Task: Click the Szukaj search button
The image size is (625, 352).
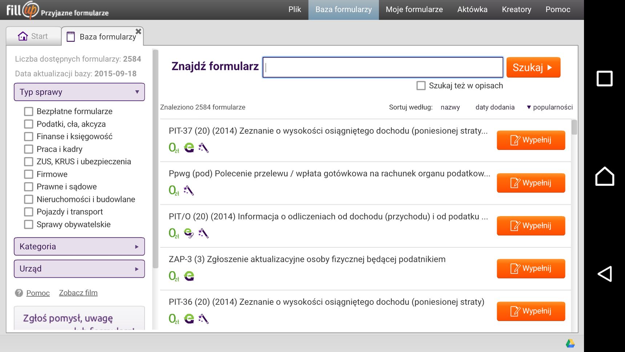Action: point(533,67)
